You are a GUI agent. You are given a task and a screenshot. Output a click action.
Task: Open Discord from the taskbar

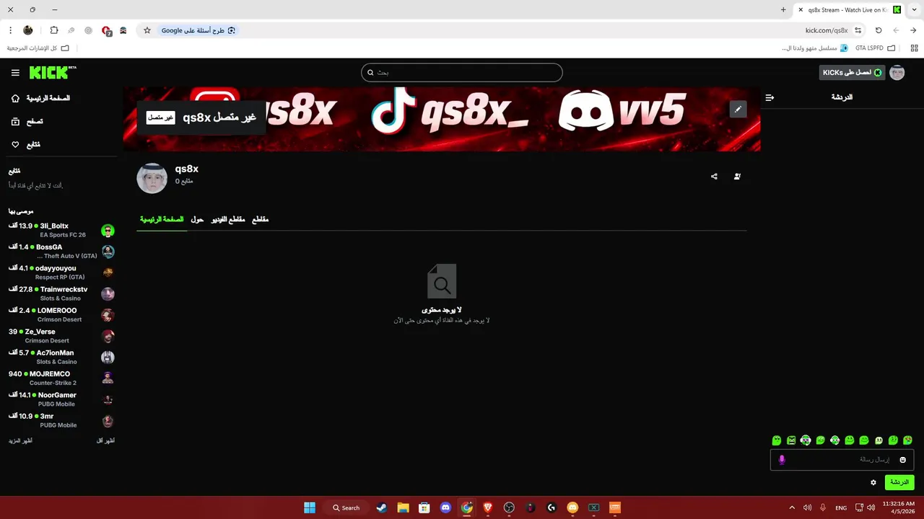pyautogui.click(x=445, y=507)
